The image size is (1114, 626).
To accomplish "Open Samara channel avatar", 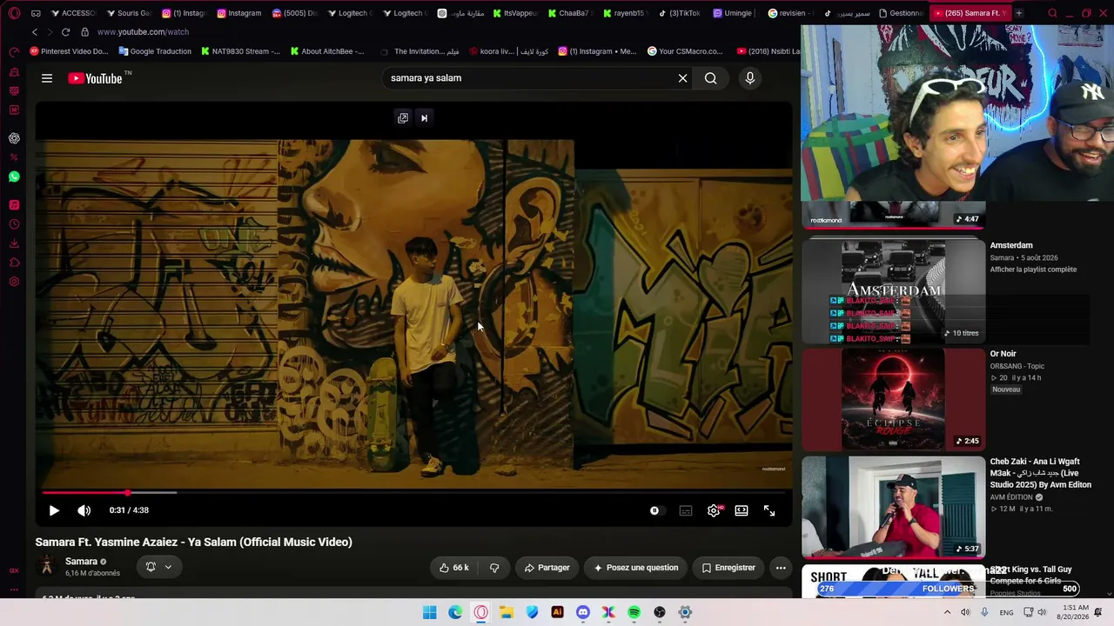I will coord(47,567).
